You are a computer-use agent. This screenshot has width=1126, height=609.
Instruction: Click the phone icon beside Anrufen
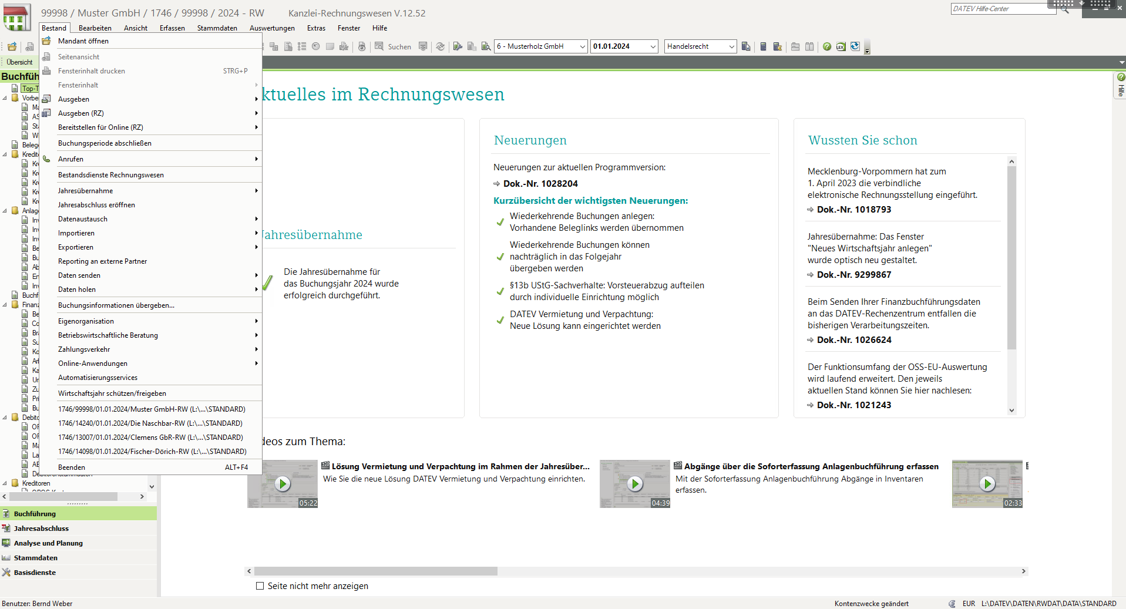pyautogui.click(x=46, y=159)
